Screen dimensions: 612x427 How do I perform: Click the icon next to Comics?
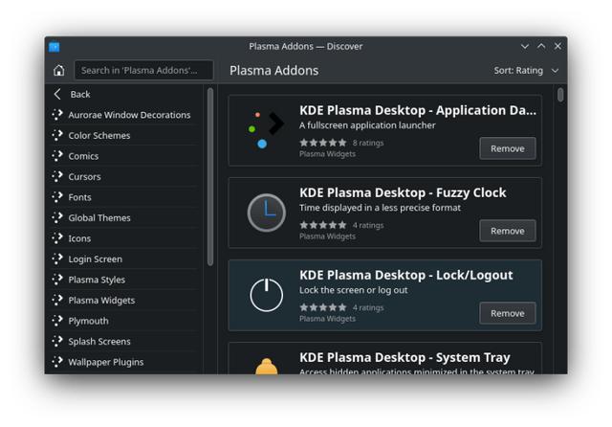tap(57, 156)
